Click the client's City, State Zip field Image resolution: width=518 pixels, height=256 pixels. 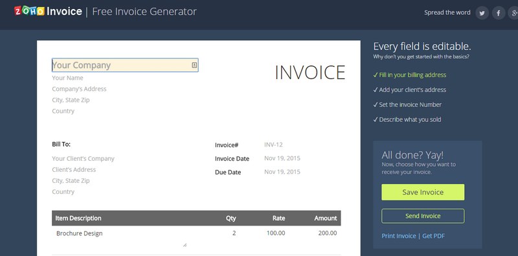71,181
